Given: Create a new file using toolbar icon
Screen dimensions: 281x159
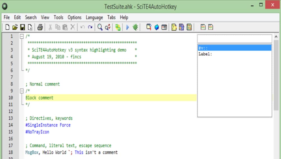Looking at the screenshot, I should pos(7,27).
